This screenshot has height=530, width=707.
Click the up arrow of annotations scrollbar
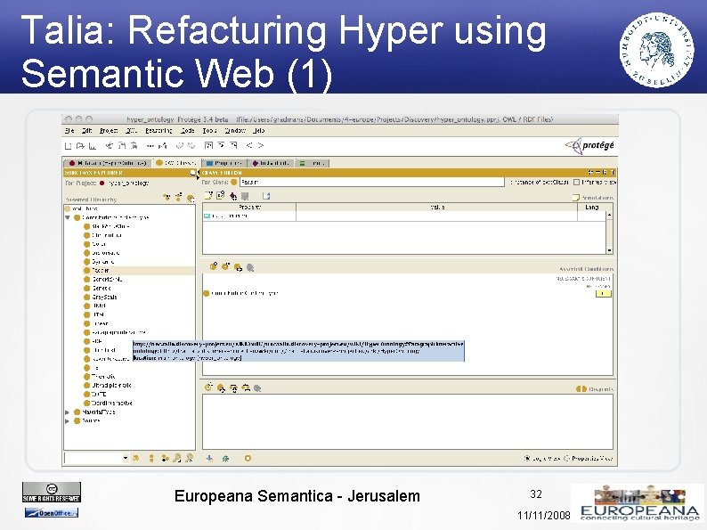[x=609, y=216]
